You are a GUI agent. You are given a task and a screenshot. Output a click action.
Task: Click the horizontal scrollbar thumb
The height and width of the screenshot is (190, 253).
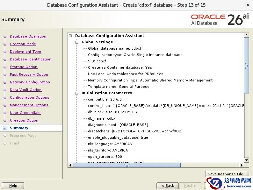[x=127, y=165]
